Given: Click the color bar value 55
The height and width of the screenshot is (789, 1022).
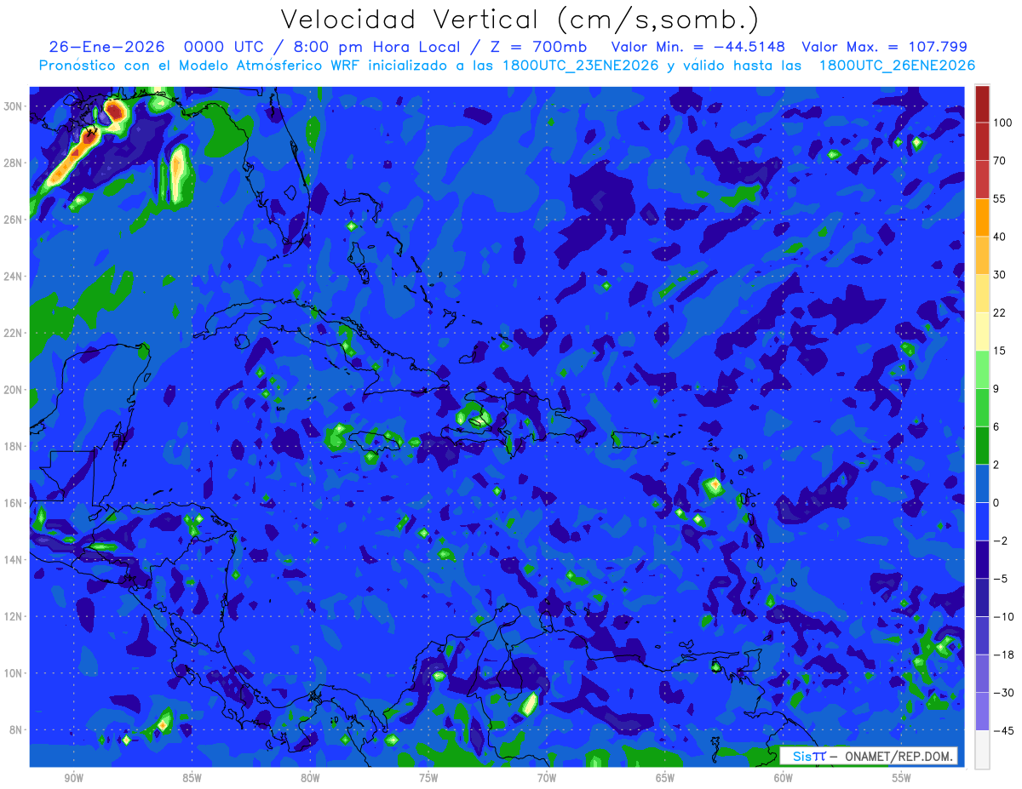Looking at the screenshot, I should [x=1001, y=199].
